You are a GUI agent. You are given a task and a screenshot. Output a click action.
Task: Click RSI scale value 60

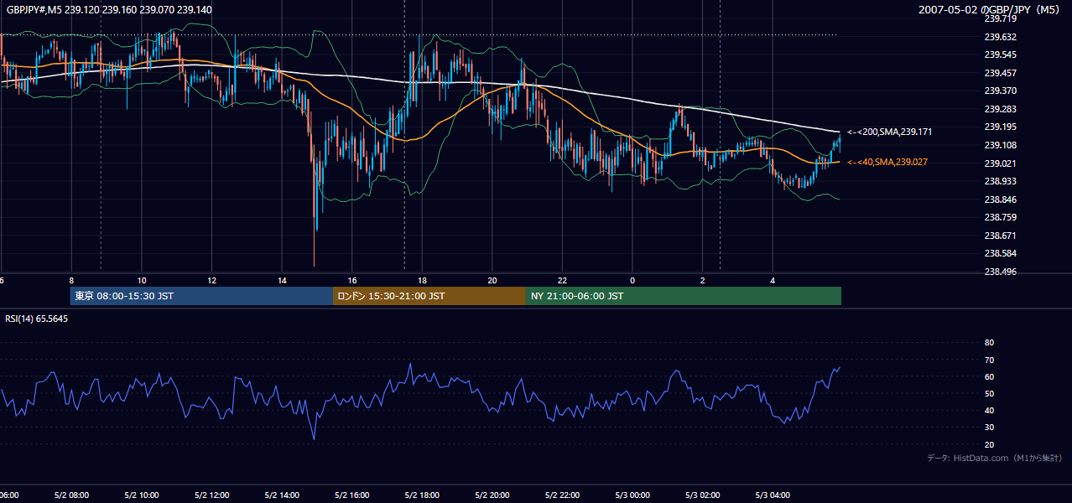tap(989, 376)
